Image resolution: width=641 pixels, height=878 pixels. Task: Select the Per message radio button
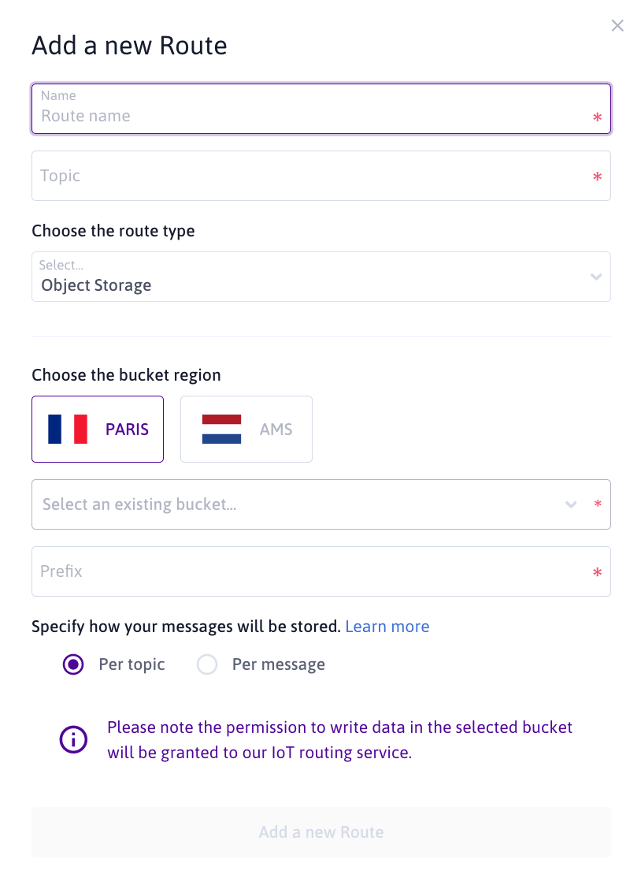coord(207,664)
